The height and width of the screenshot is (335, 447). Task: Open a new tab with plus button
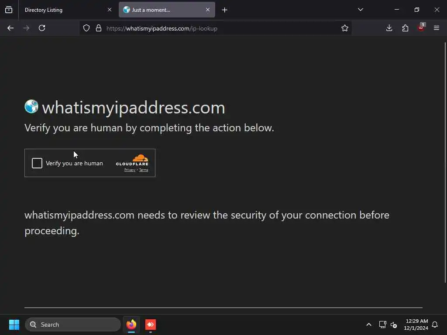(x=225, y=10)
